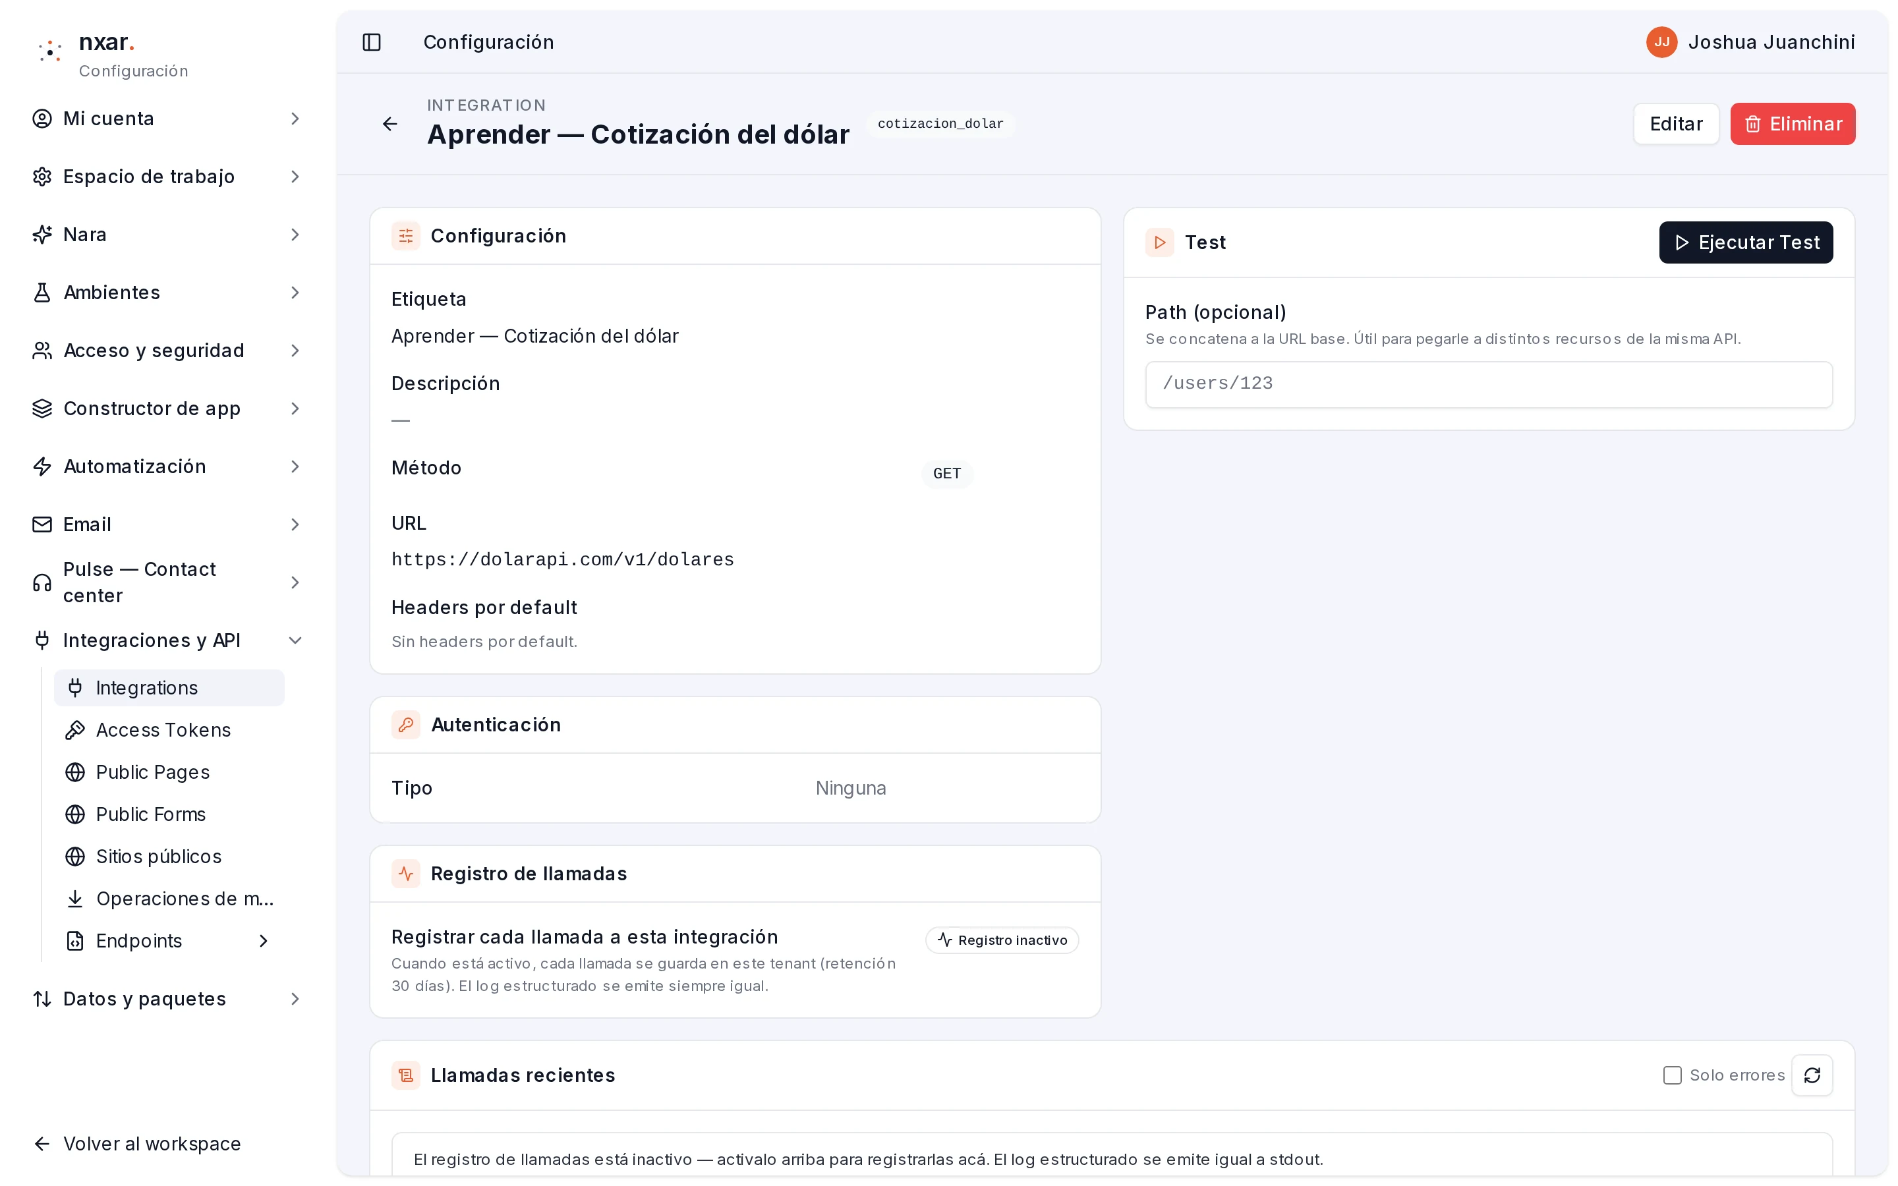The image size is (1898, 1186).
Task: Open the Integrations menu item
Action: coord(169,688)
